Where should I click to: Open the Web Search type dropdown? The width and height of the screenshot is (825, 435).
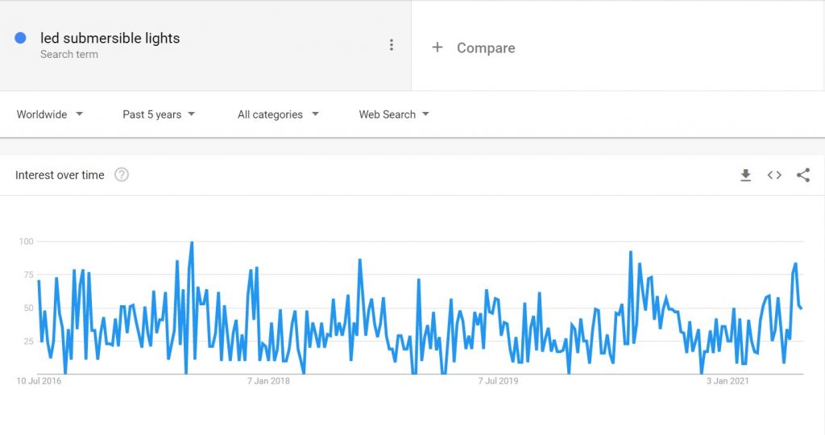click(x=394, y=114)
